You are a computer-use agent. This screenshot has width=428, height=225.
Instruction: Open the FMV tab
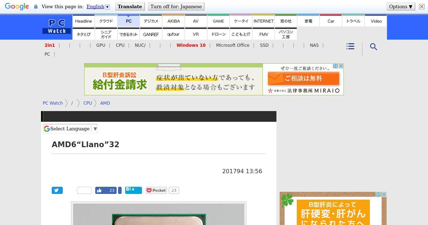tap(264, 34)
